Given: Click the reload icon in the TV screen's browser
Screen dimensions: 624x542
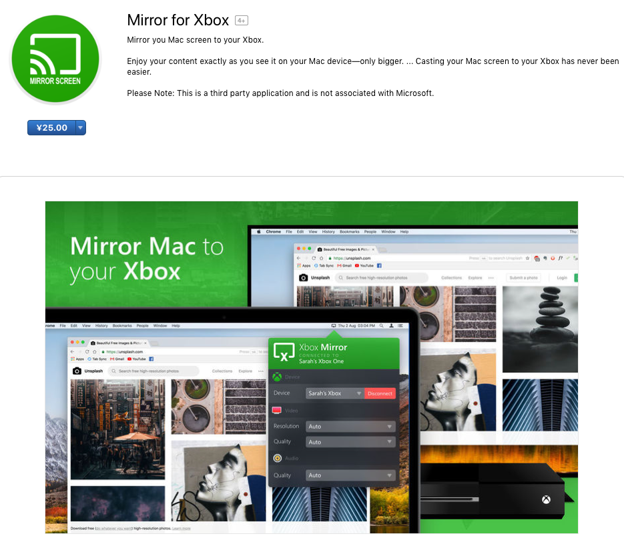Looking at the screenshot, I should [x=314, y=258].
